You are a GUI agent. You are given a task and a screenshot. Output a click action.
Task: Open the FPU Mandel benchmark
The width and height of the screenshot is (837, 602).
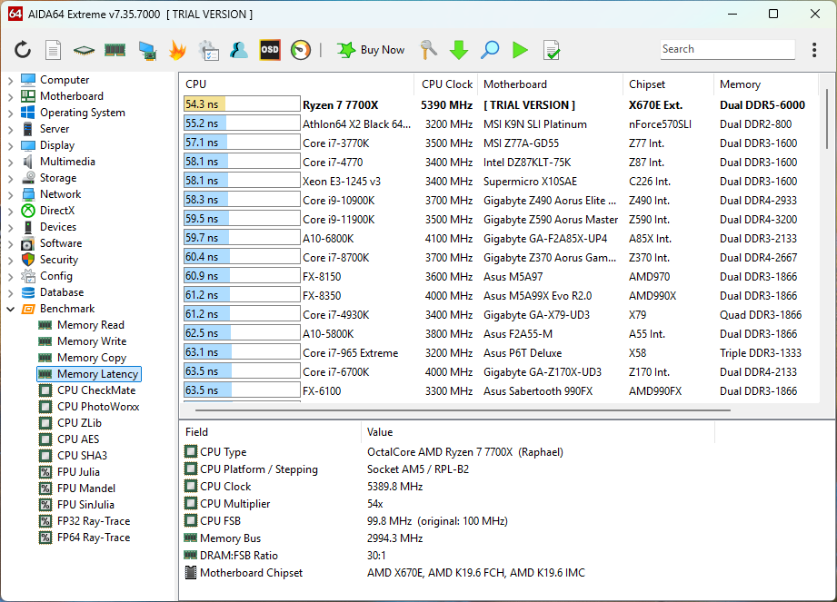pyautogui.click(x=86, y=489)
